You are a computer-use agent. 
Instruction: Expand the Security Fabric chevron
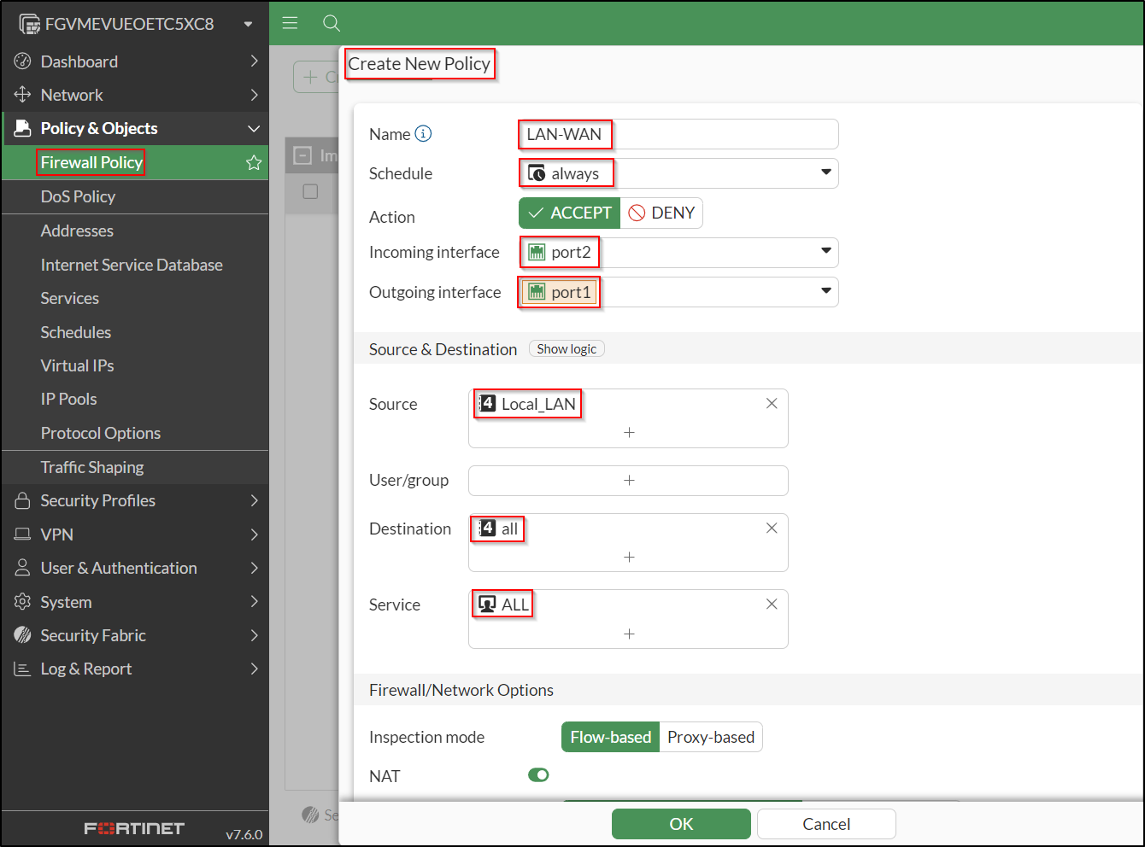coord(255,635)
